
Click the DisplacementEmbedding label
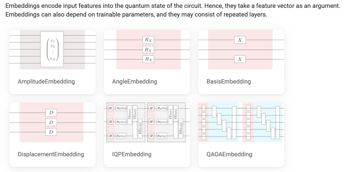[51, 154]
